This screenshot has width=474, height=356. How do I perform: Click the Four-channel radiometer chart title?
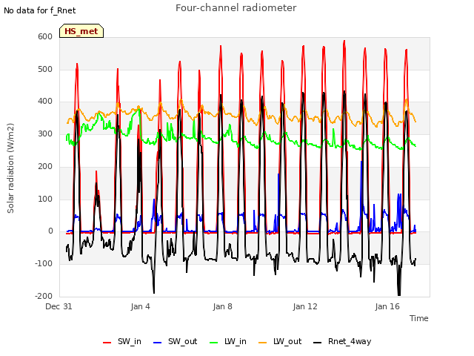tap(236, 7)
